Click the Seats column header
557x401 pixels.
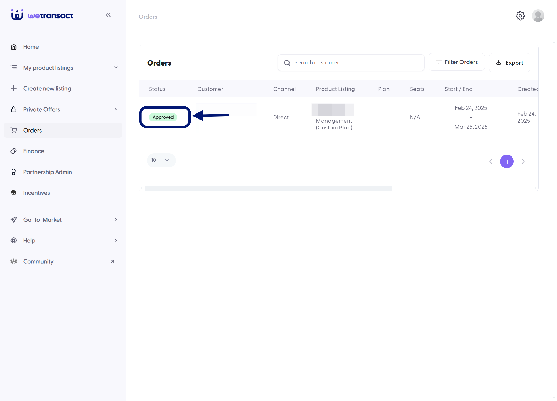[x=417, y=89]
